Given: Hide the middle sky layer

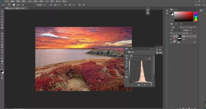Looking at the screenshot, I should 171,39.
